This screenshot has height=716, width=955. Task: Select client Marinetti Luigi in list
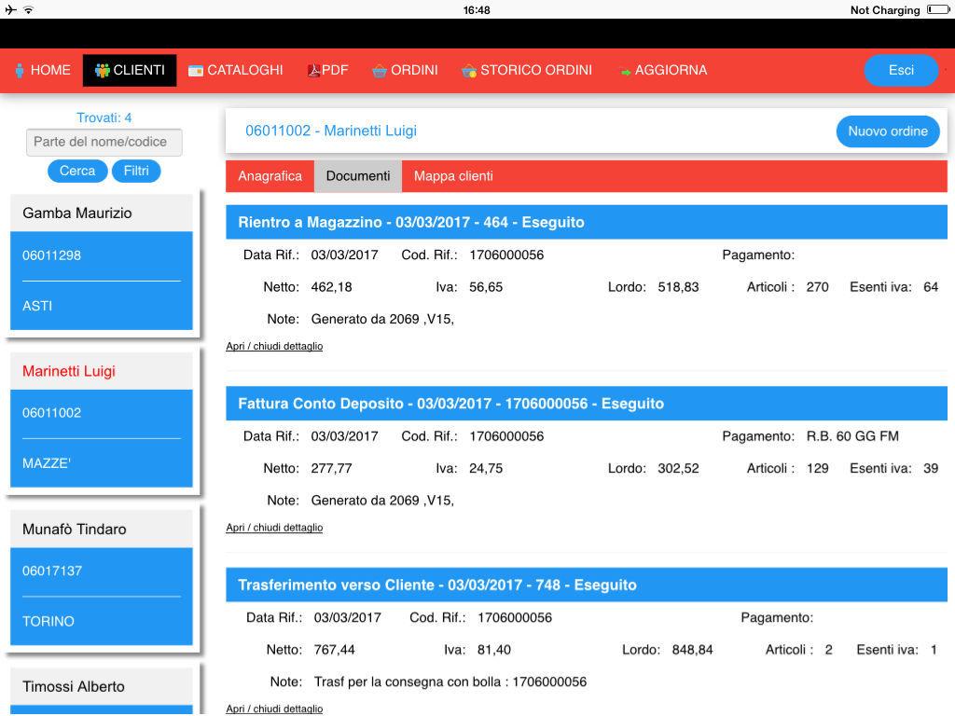pyautogui.click(x=69, y=371)
